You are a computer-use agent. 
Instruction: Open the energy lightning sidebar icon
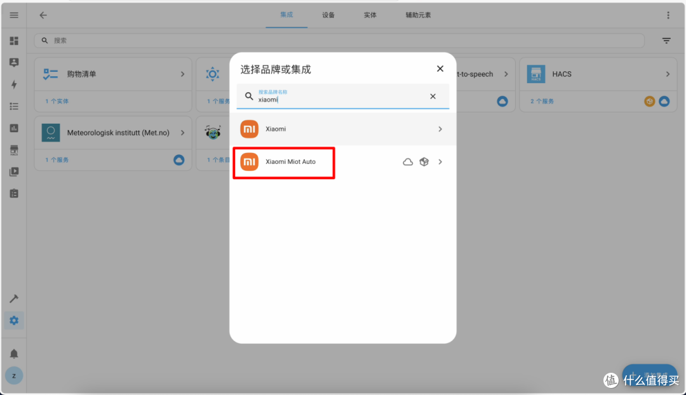14,84
